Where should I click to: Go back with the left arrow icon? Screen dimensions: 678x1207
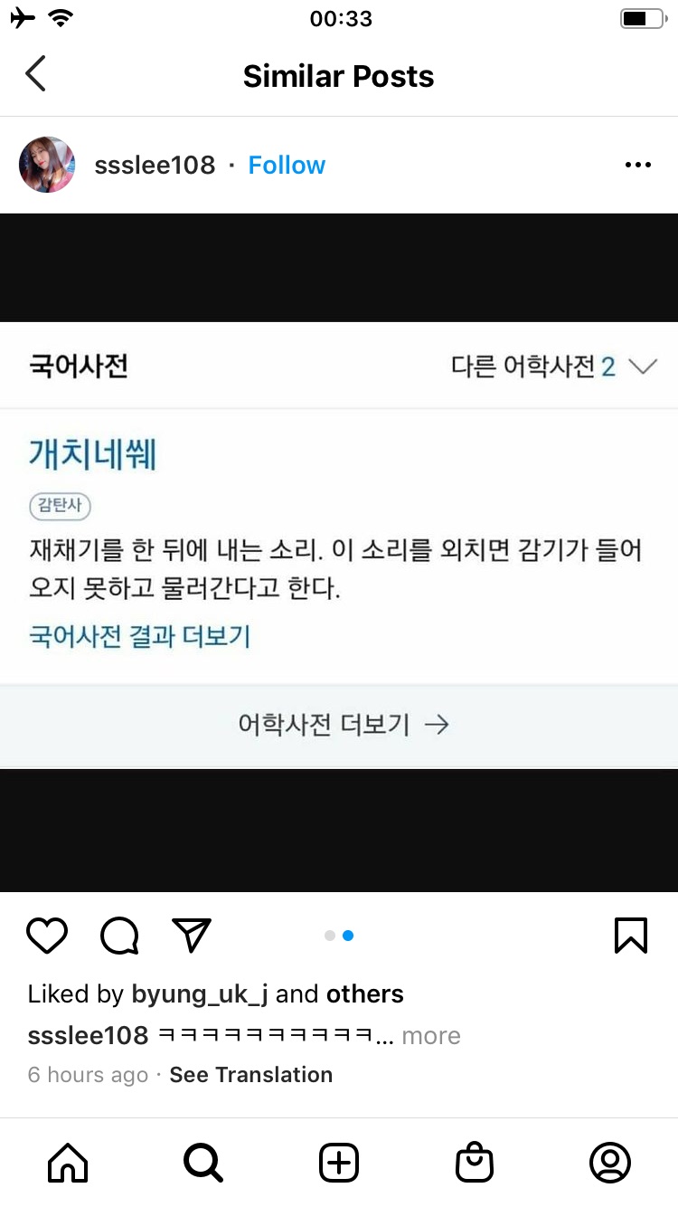[x=35, y=74]
